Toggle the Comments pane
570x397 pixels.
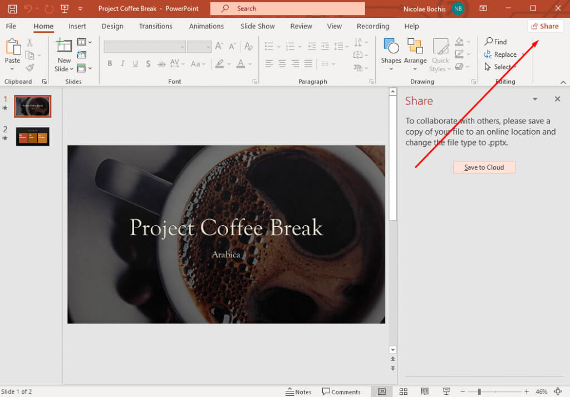tap(341, 391)
